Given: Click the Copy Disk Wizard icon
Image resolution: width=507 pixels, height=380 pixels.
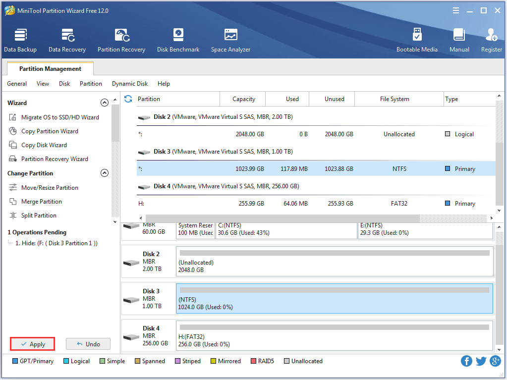Looking at the screenshot, I should 13,145.
